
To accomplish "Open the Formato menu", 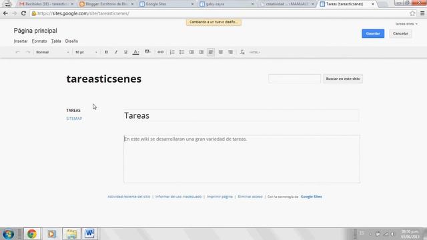I will (x=39, y=41).
